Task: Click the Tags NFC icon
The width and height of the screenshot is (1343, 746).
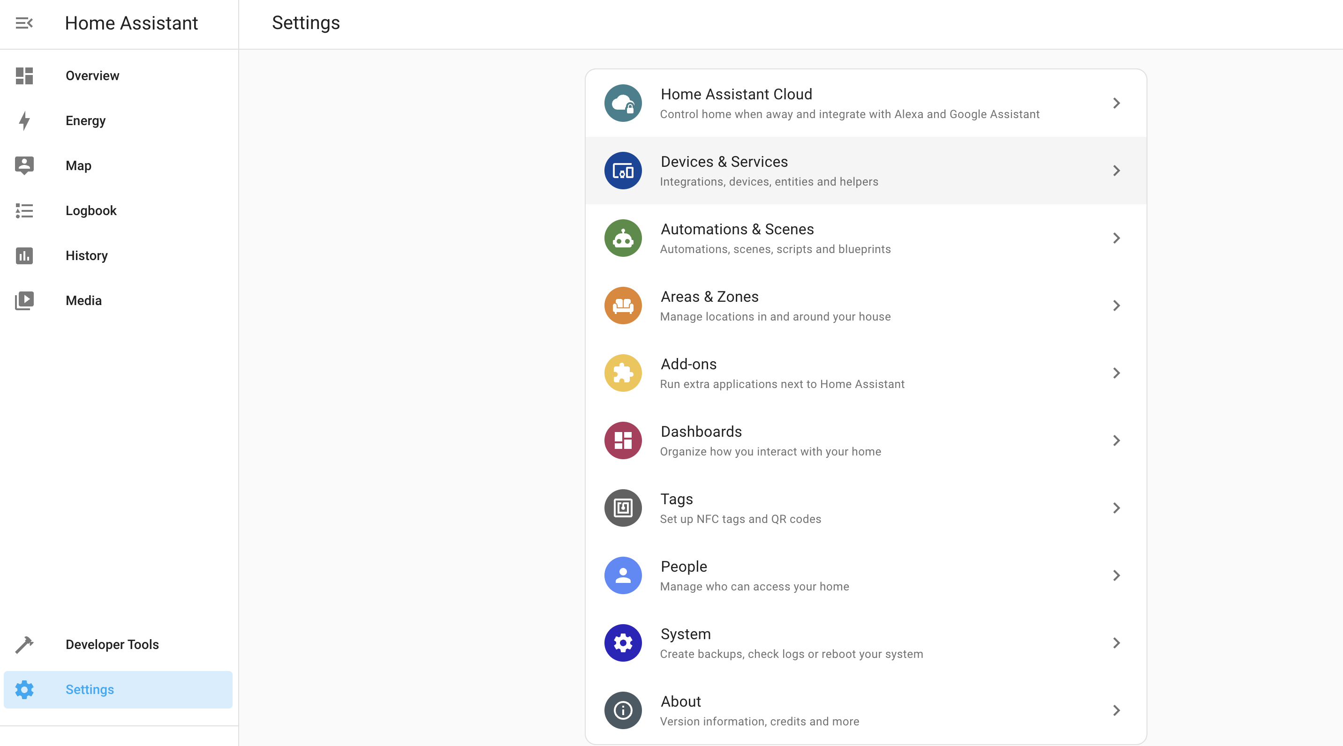Action: click(x=622, y=508)
